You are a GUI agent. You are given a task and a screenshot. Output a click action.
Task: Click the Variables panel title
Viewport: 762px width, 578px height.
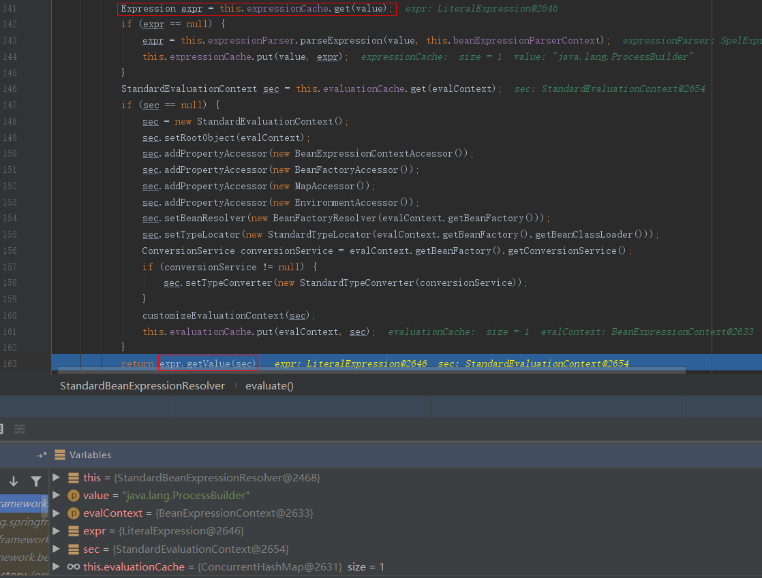(x=90, y=455)
